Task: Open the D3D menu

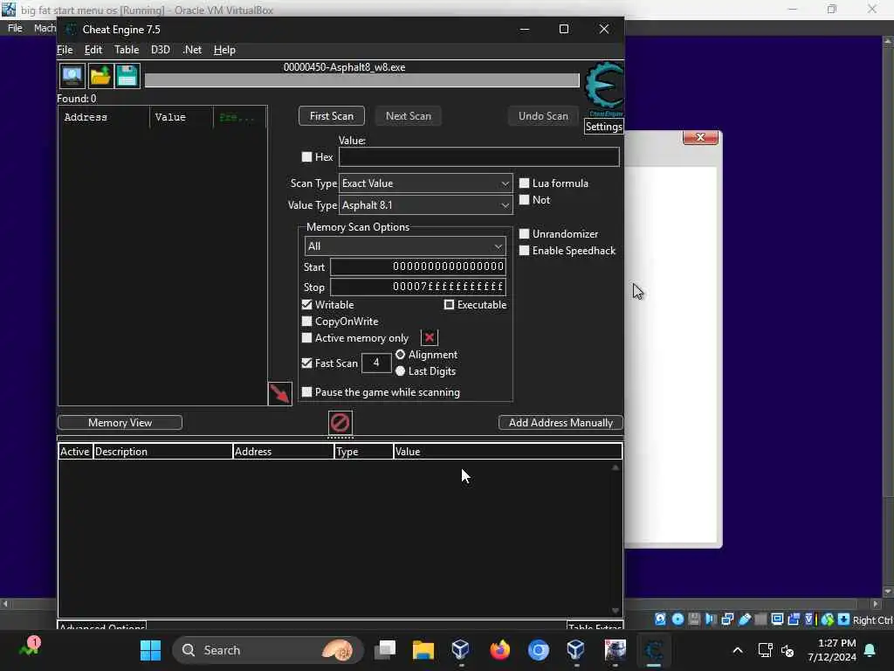Action: [x=161, y=50]
